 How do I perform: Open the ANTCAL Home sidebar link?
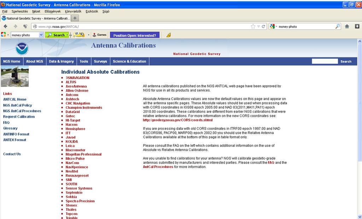click(15, 99)
